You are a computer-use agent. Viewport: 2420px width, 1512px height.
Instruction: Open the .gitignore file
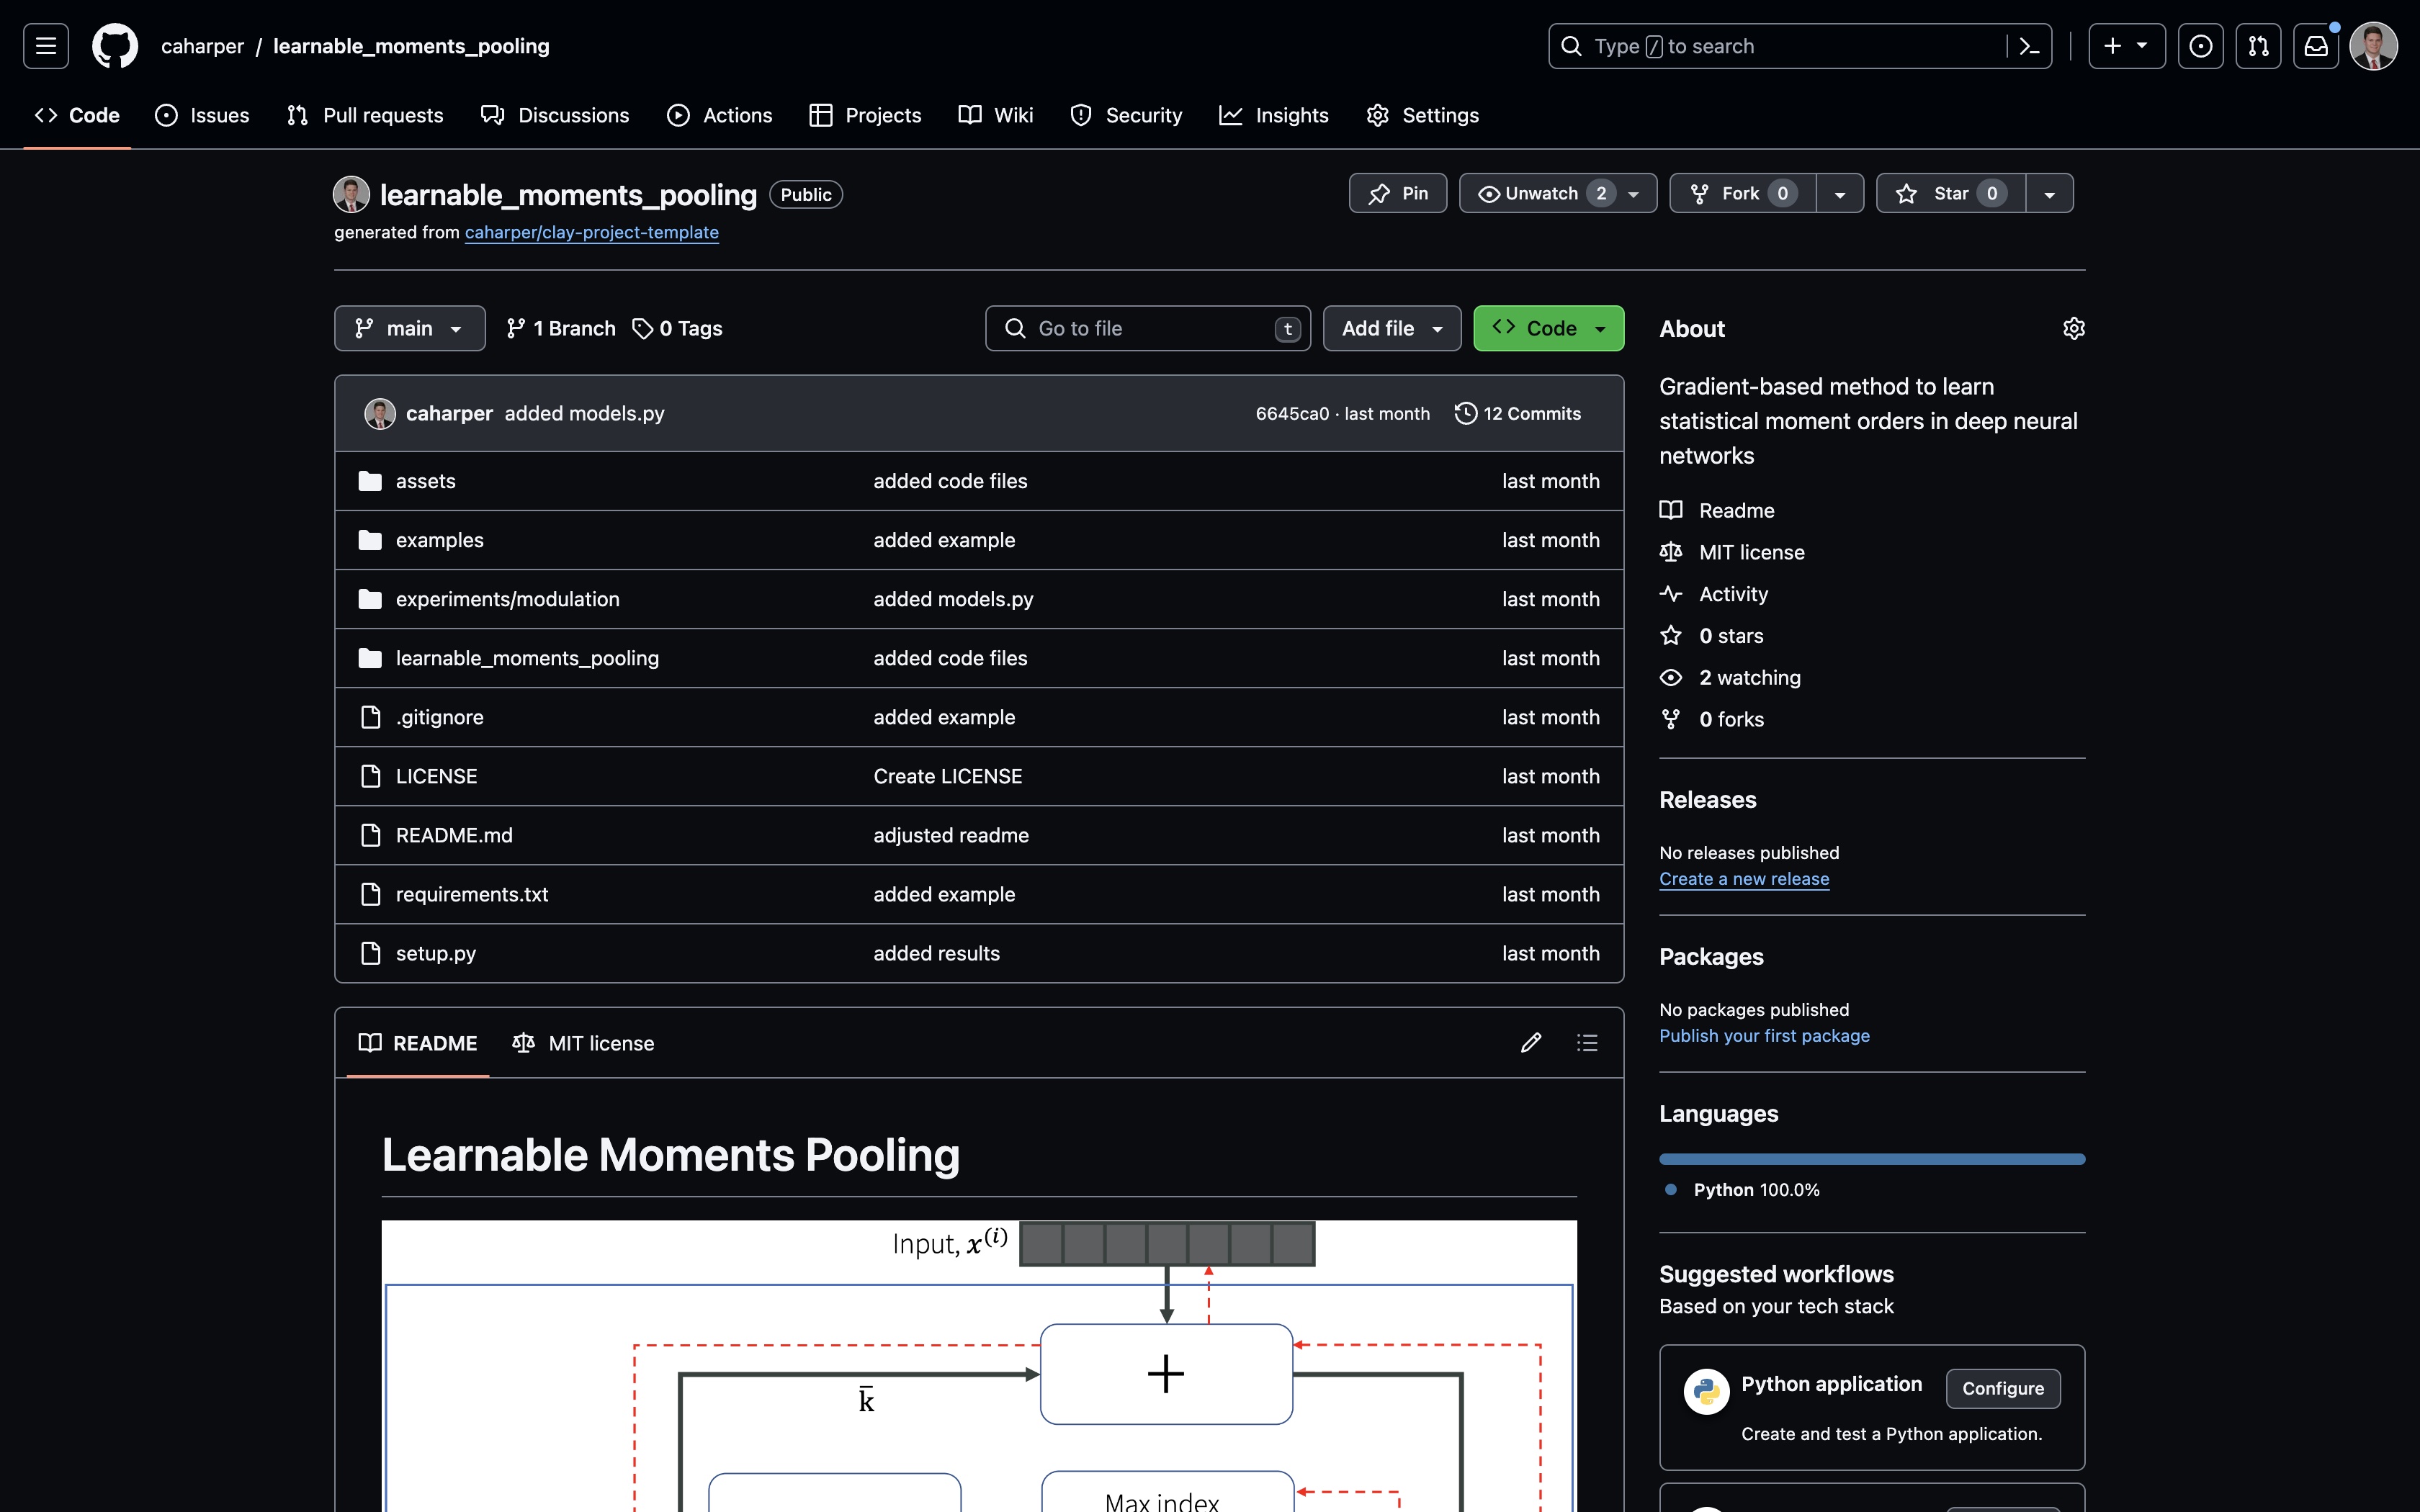[x=439, y=717]
